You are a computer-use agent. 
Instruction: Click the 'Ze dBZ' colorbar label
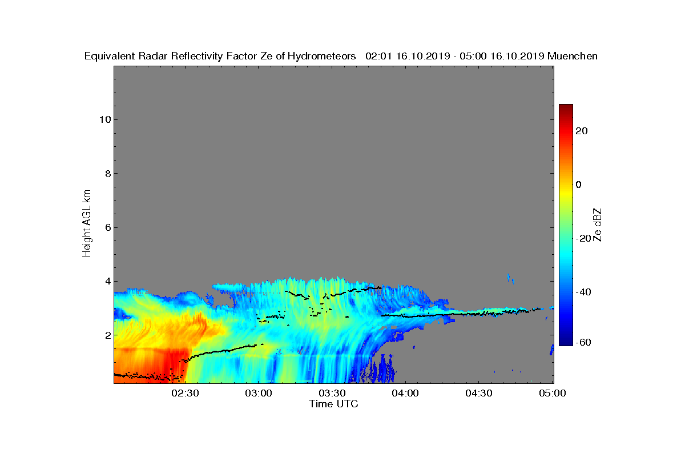598,225
